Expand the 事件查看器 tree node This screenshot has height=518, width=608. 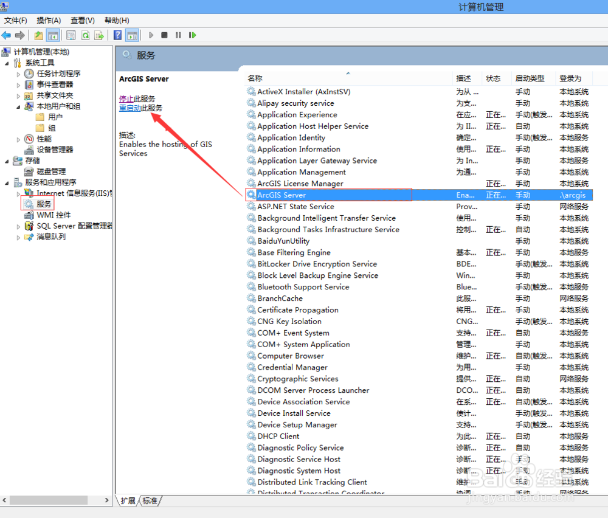[18, 85]
